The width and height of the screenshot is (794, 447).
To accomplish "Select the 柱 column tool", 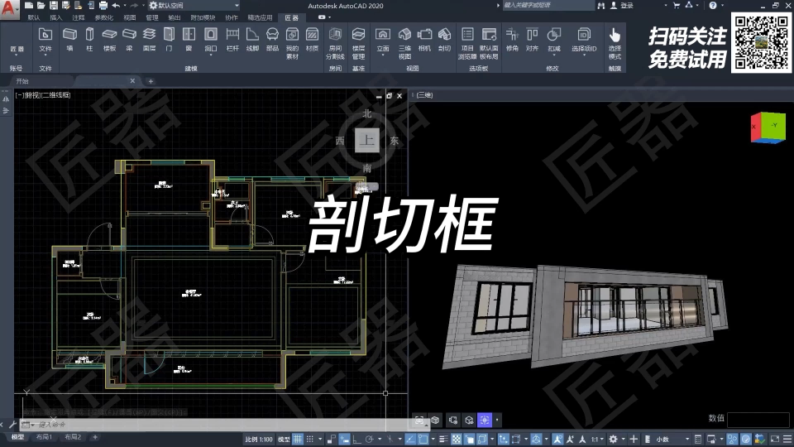I will 89,40.
